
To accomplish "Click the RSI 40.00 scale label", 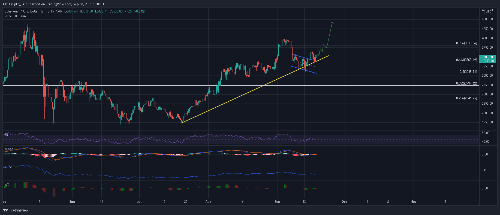I will [486, 142].
